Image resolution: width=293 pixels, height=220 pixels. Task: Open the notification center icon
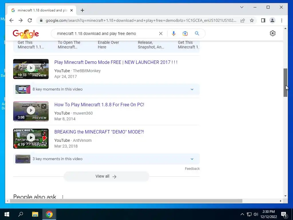(x=284, y=214)
